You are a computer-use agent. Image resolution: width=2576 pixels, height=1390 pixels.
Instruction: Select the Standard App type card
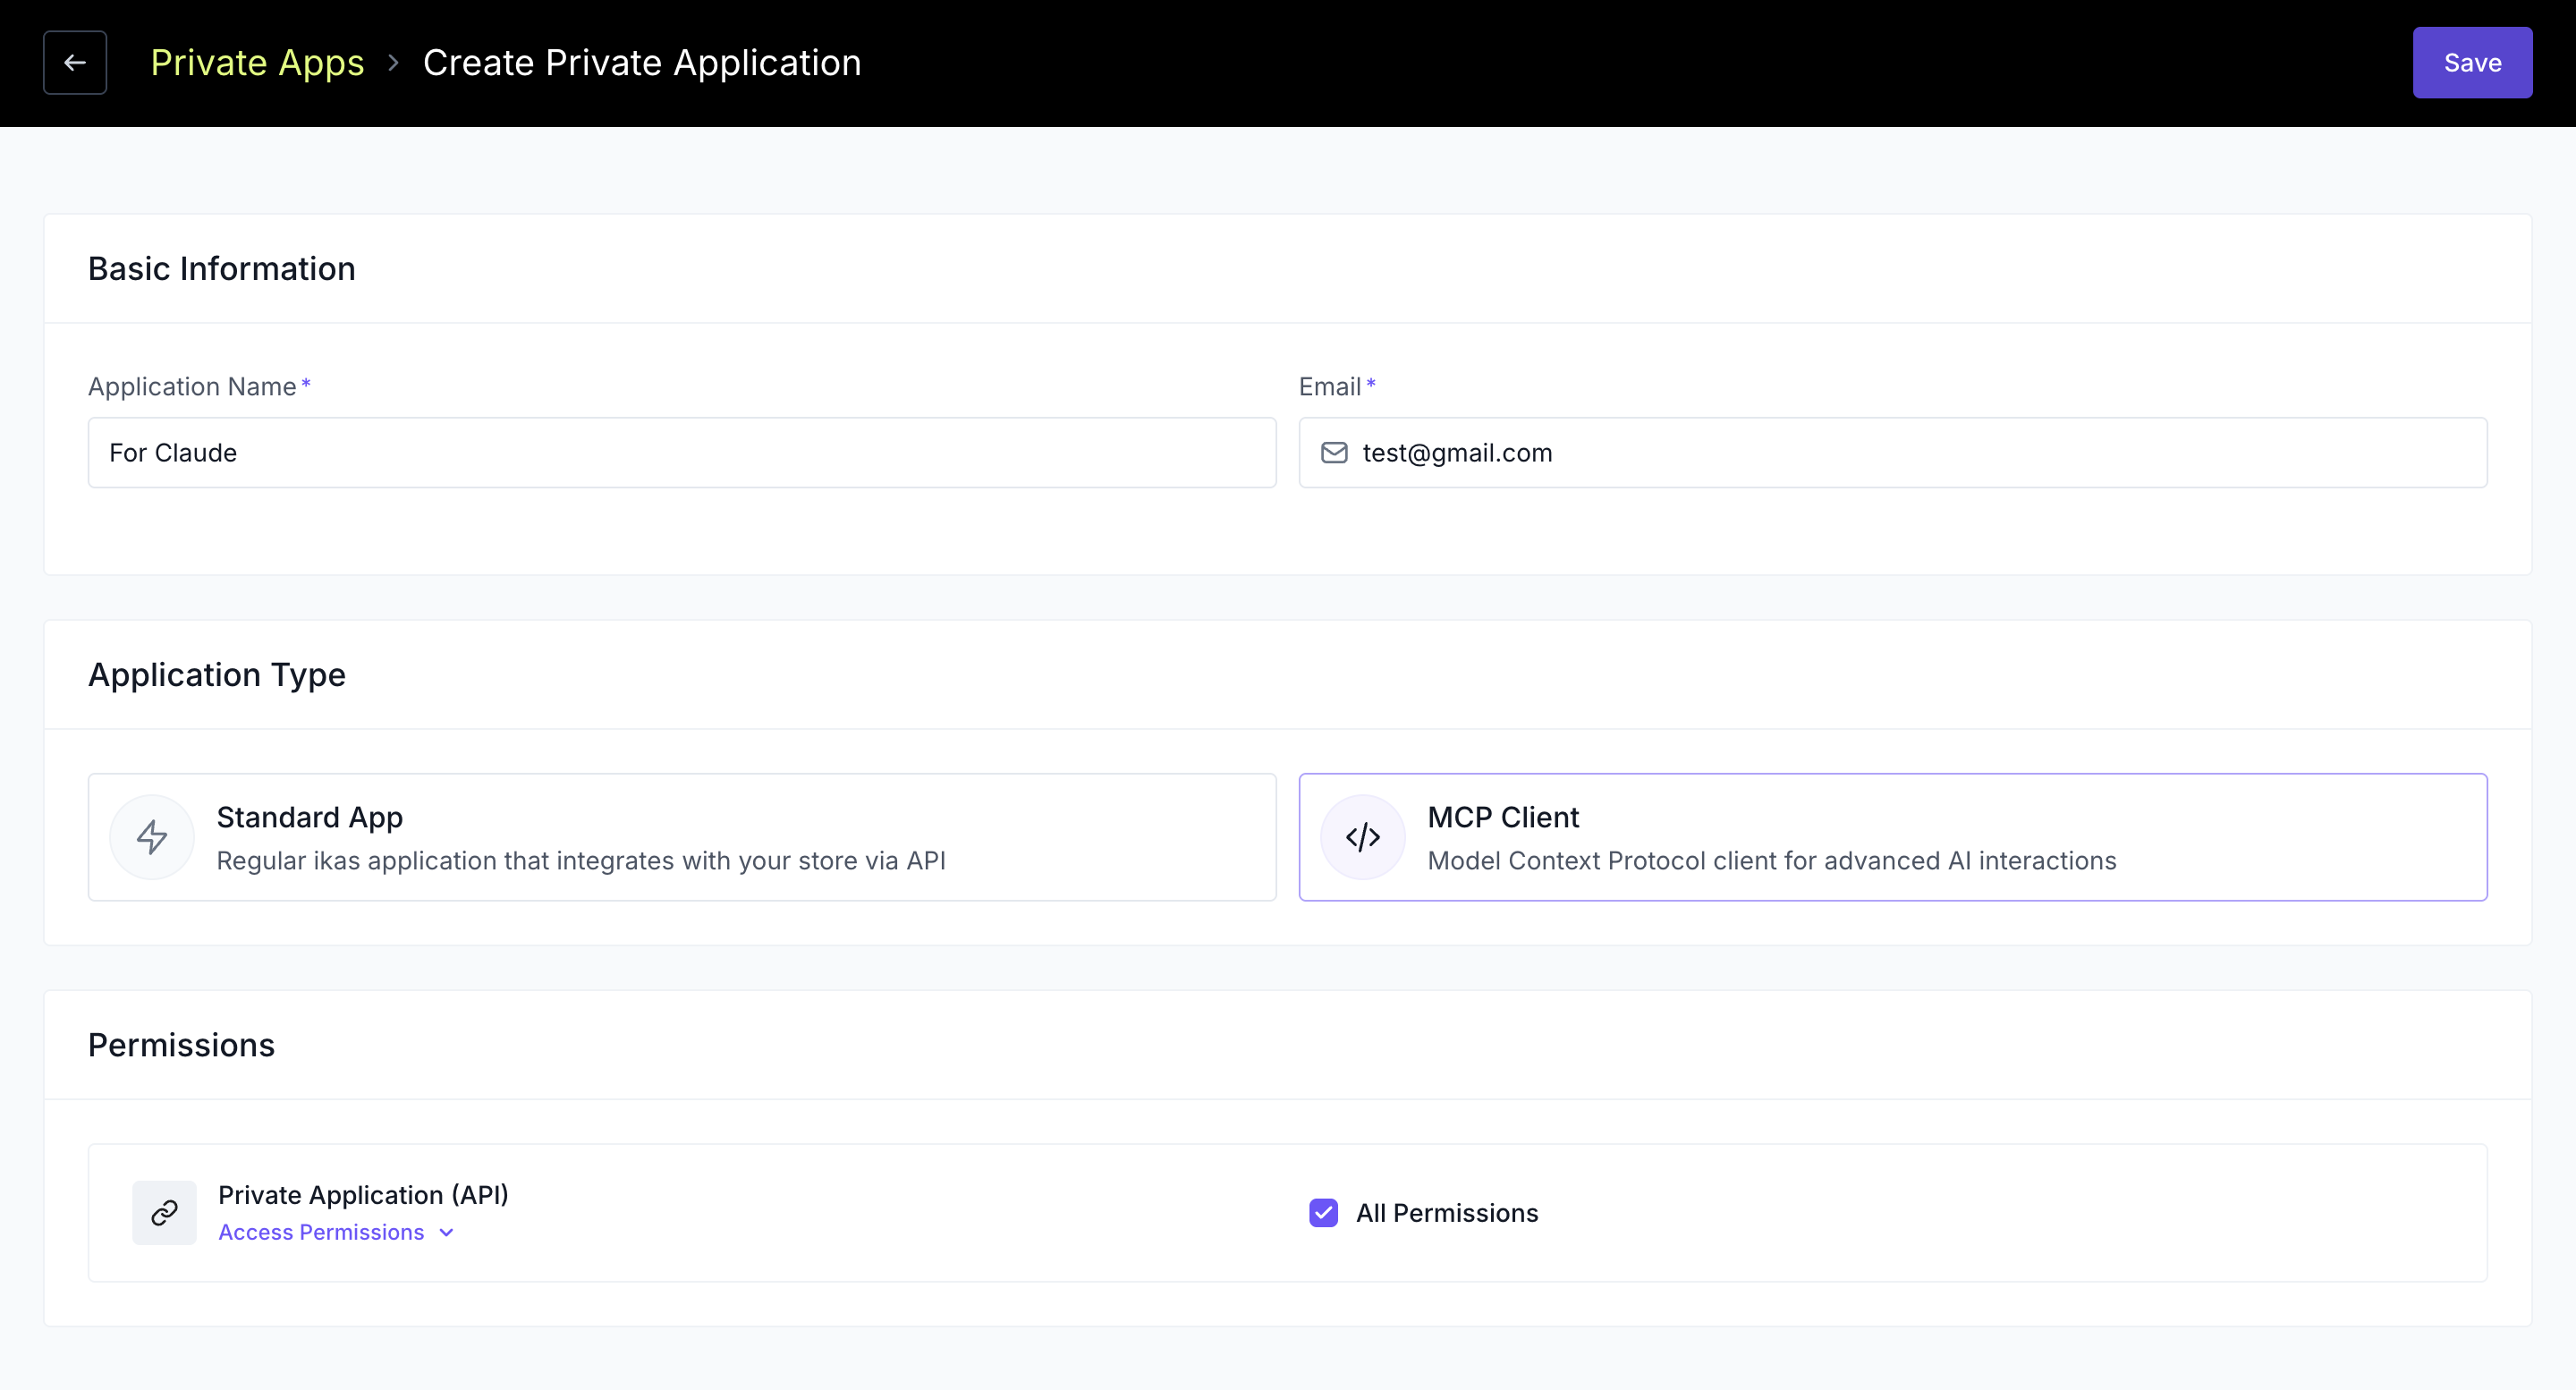(x=682, y=837)
